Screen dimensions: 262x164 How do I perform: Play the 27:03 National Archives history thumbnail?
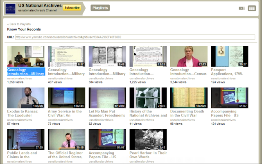[148, 98]
